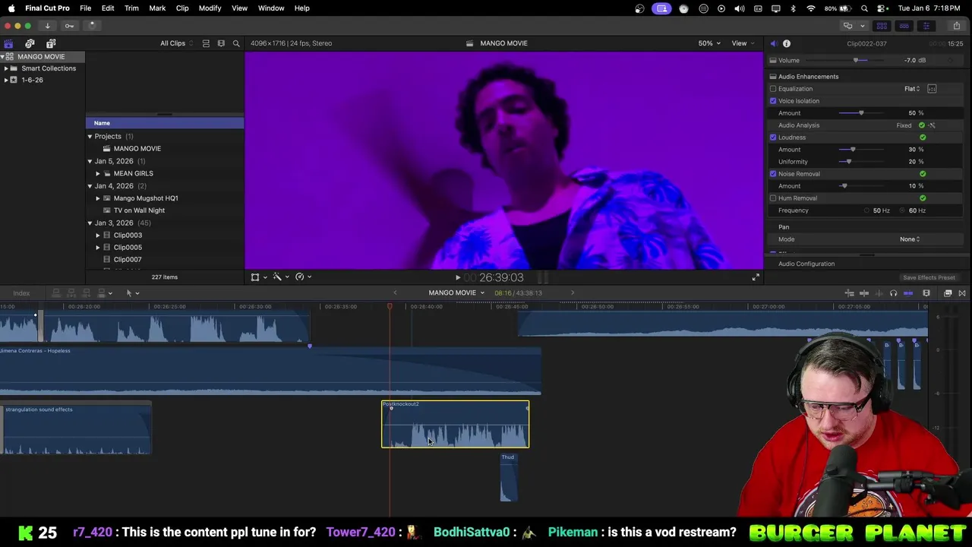Show the Photos and Audio sidebar
Image resolution: width=972 pixels, height=547 pixels.
point(30,43)
